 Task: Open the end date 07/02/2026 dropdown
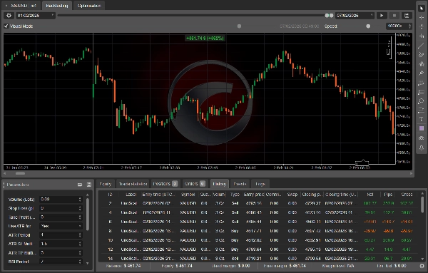355,16
